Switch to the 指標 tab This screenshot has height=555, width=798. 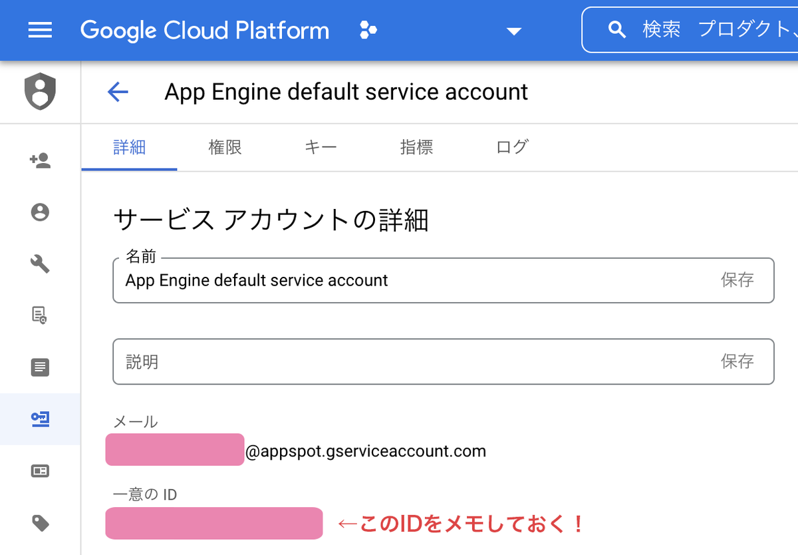click(x=416, y=147)
